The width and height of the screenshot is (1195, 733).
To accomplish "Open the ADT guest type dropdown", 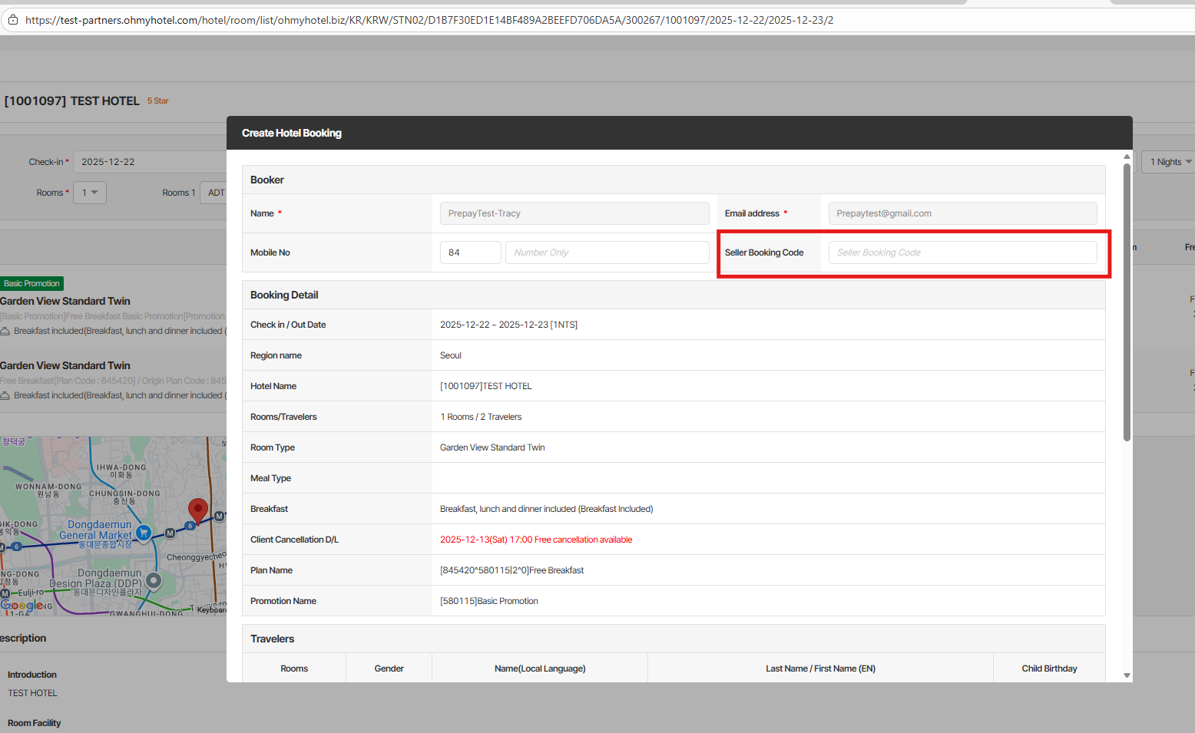I will click(216, 193).
